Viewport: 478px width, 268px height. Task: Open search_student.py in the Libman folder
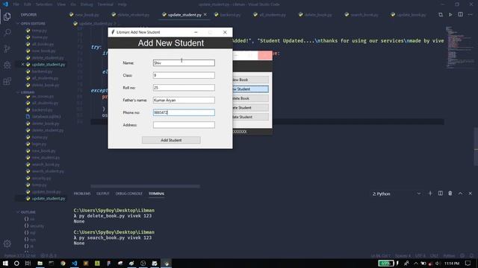[x=48, y=171]
